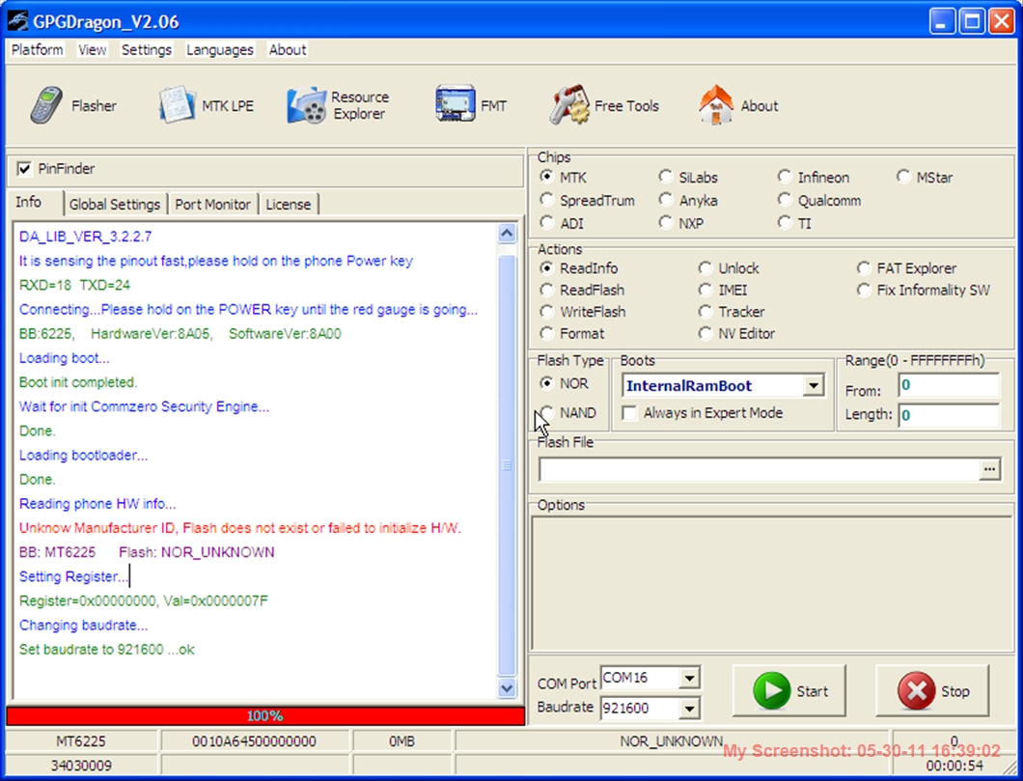
Task: Expand the Baudrate dropdown
Action: [690, 708]
